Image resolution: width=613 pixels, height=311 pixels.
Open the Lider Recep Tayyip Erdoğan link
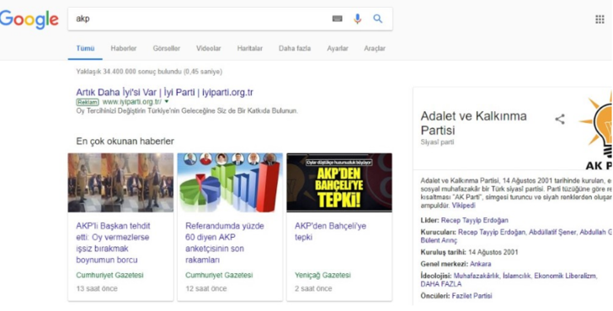(475, 220)
